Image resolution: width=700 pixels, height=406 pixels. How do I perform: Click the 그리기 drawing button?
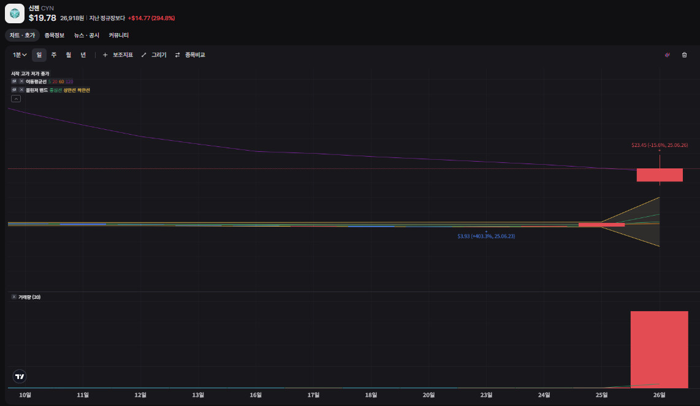point(154,55)
